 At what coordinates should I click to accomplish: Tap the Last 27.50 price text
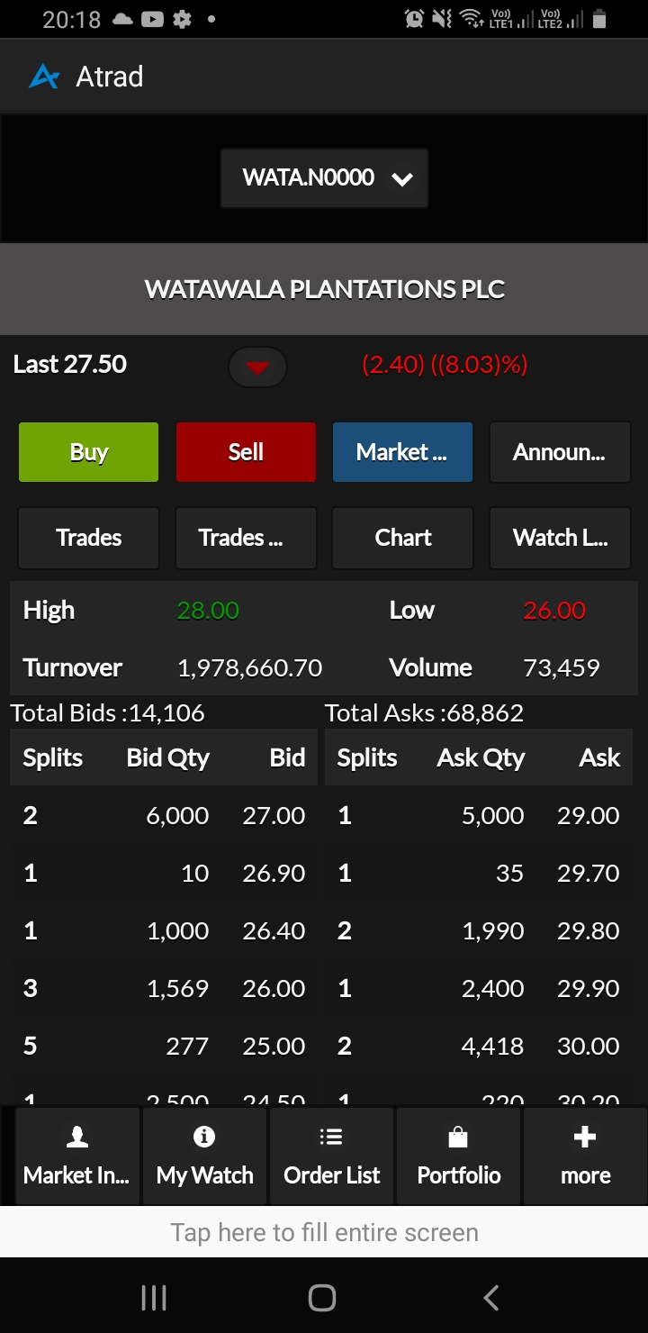point(69,365)
